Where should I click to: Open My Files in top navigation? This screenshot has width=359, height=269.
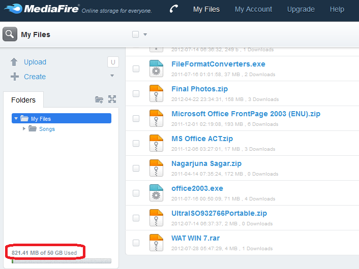pos(206,9)
